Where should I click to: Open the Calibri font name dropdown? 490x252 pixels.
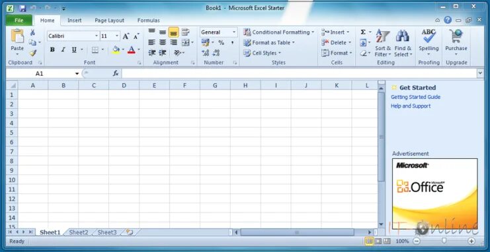pyautogui.click(x=97, y=36)
